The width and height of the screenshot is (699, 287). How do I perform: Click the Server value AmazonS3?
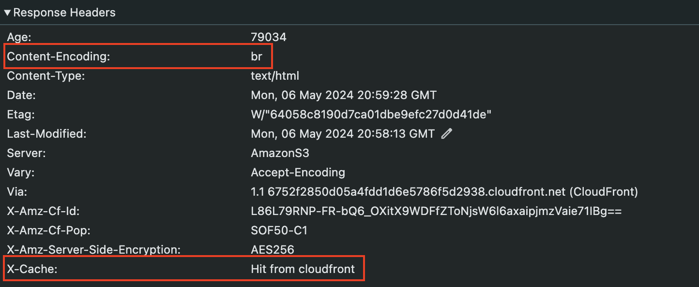pos(280,153)
